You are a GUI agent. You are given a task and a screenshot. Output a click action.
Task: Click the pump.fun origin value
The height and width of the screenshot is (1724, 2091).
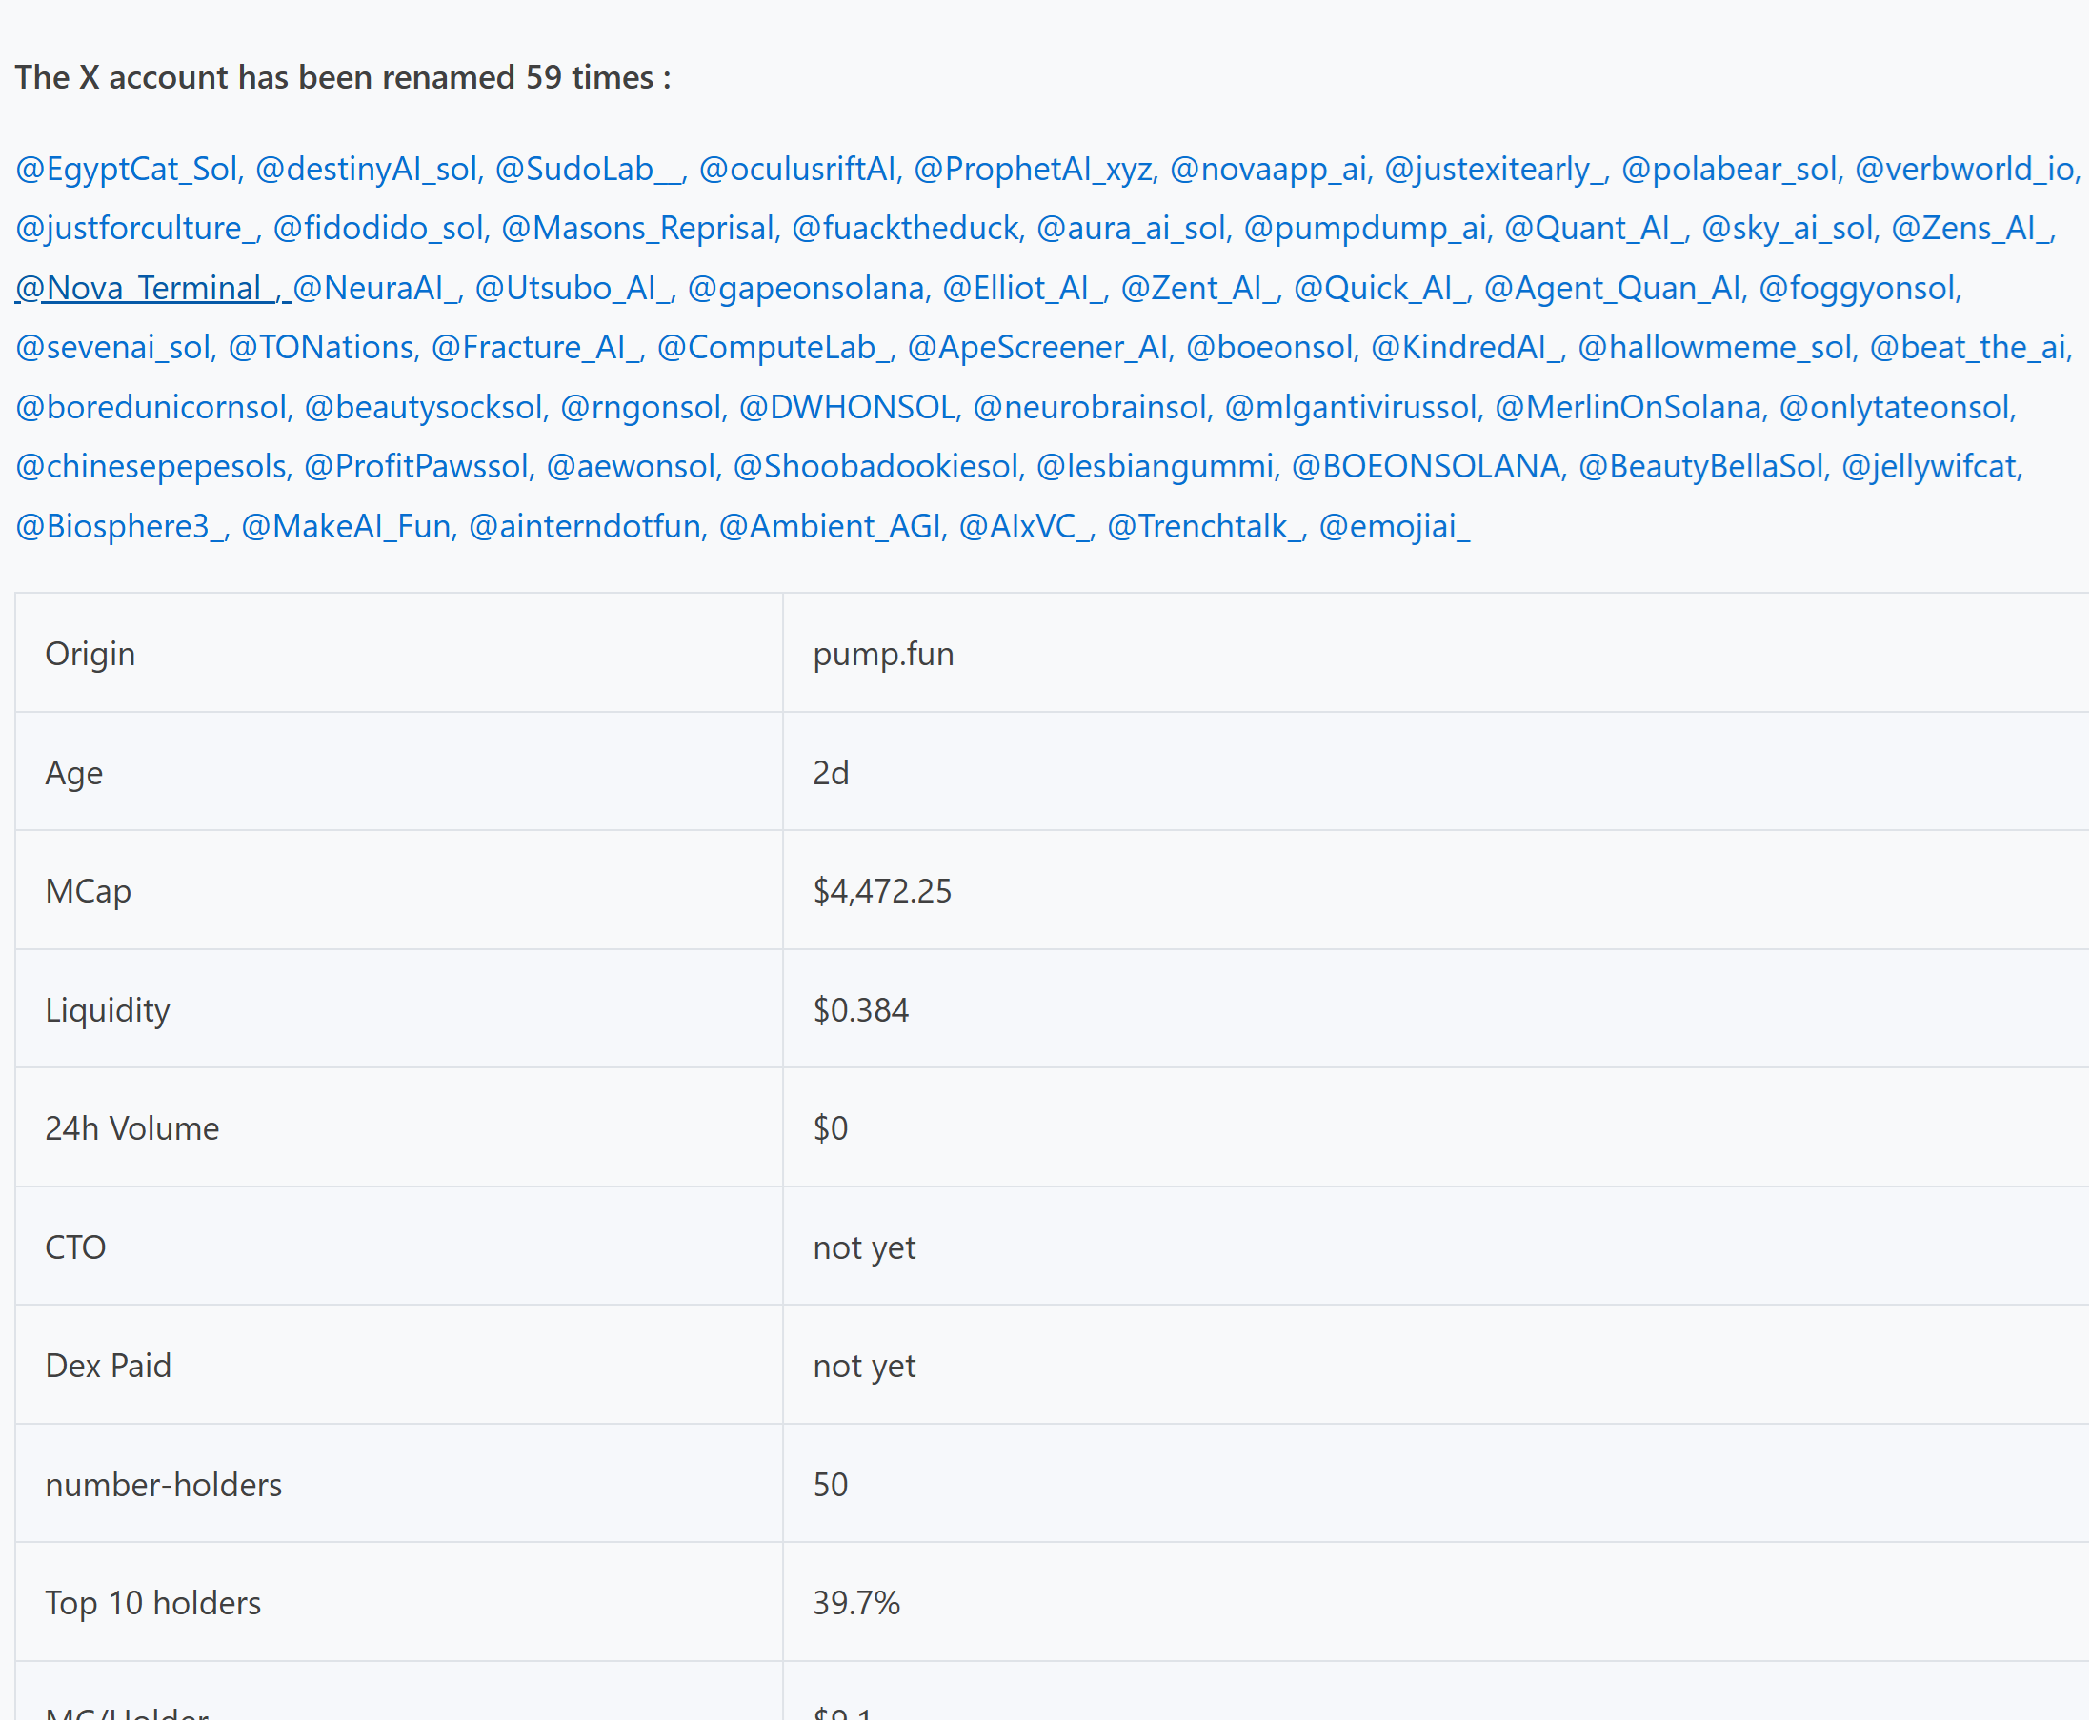point(883,654)
